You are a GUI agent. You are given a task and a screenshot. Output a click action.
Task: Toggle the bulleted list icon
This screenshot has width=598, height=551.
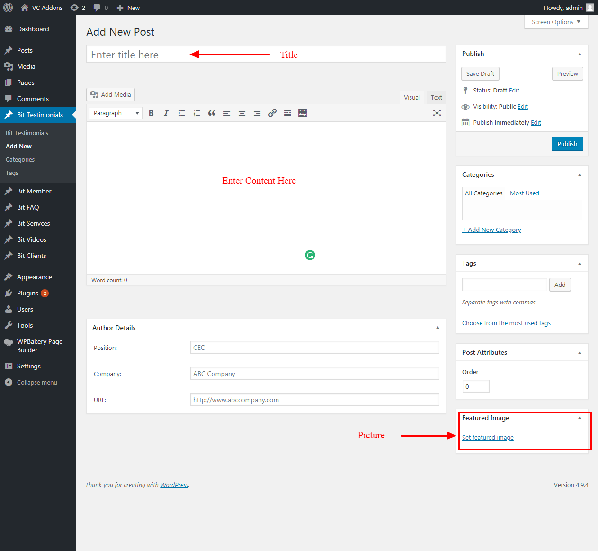pyautogui.click(x=181, y=113)
